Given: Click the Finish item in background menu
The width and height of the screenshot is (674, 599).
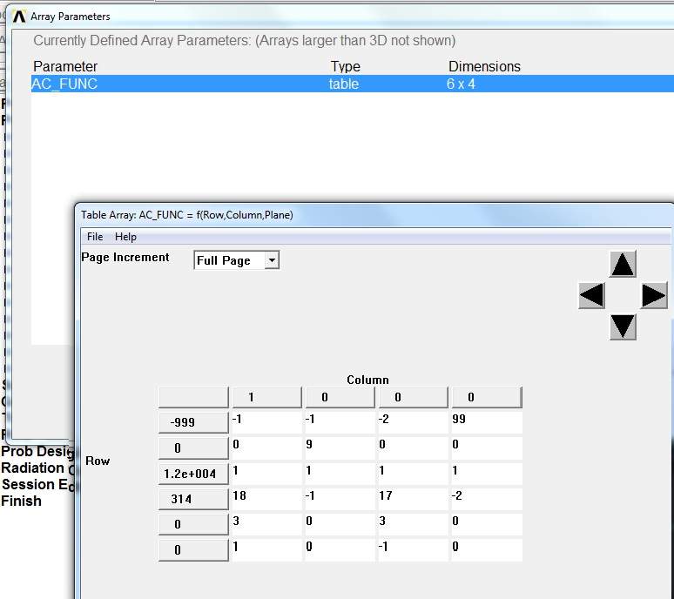Looking at the screenshot, I should tap(21, 501).
